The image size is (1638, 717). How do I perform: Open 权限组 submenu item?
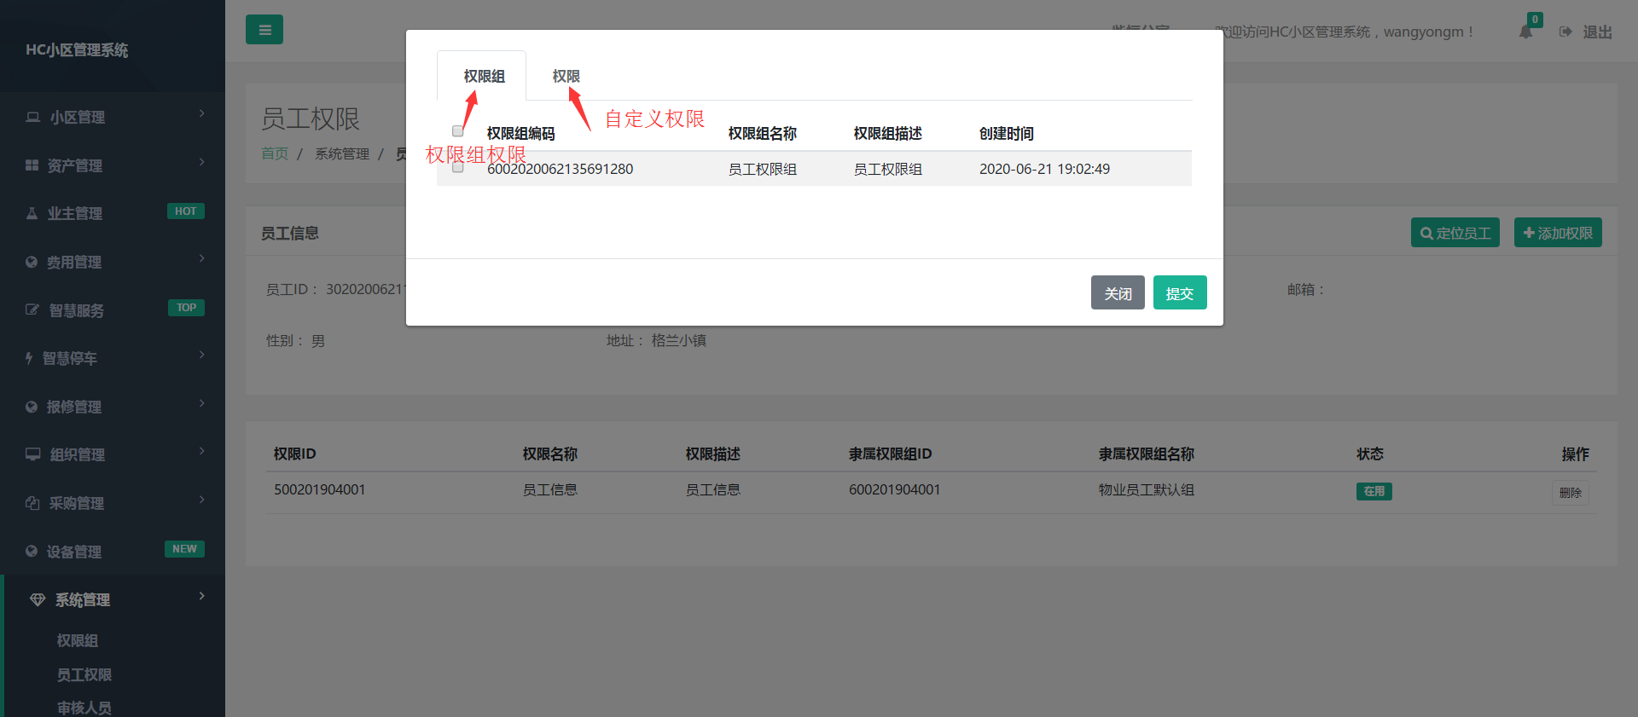click(x=78, y=640)
